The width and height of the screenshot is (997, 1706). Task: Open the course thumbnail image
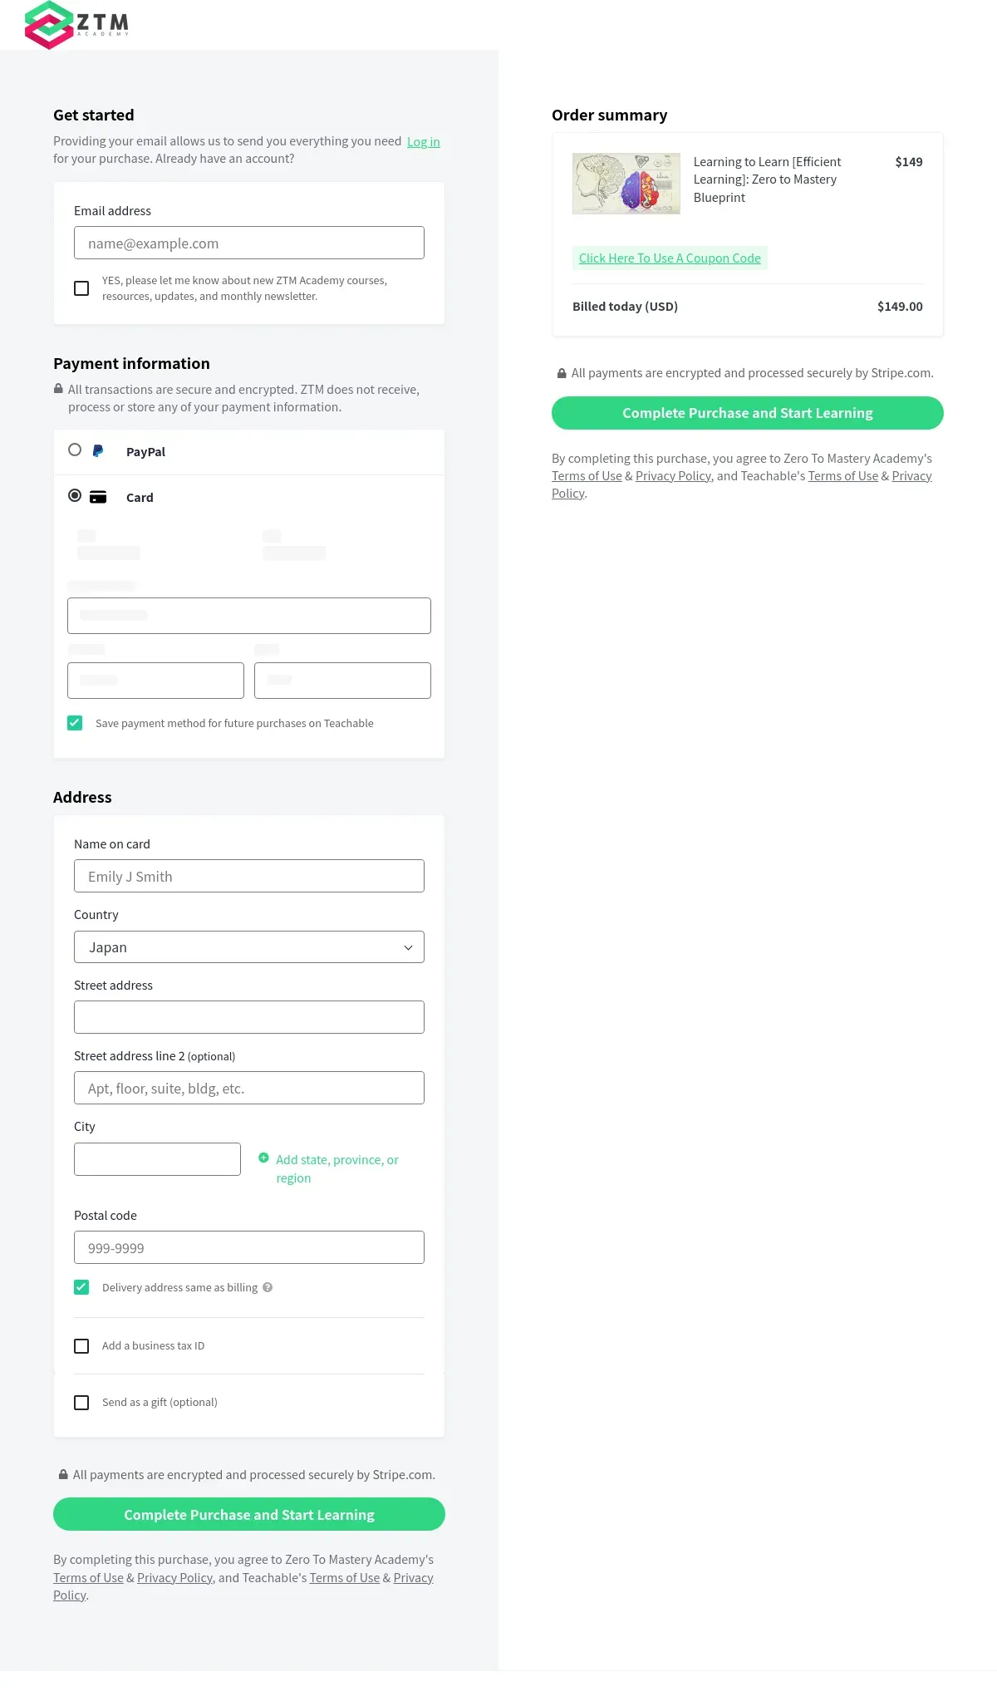coord(626,184)
